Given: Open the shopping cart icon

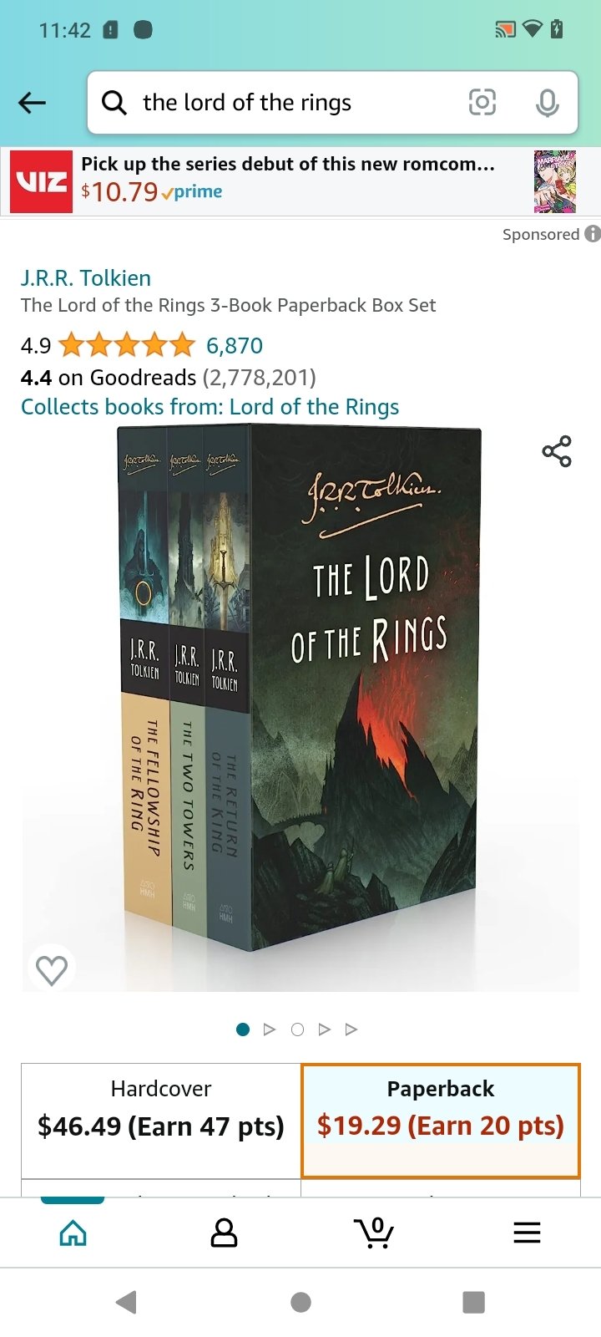Looking at the screenshot, I should 374,1233.
